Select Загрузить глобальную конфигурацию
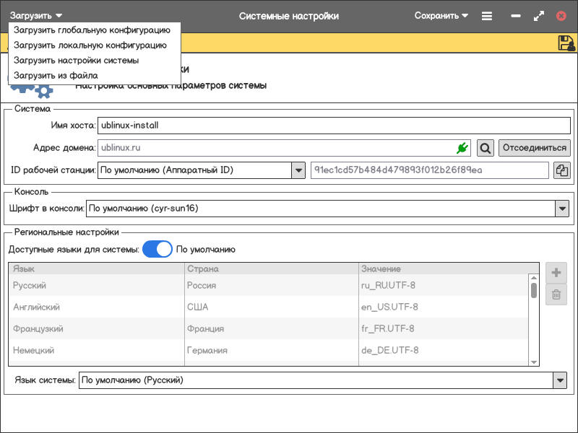 [92, 30]
